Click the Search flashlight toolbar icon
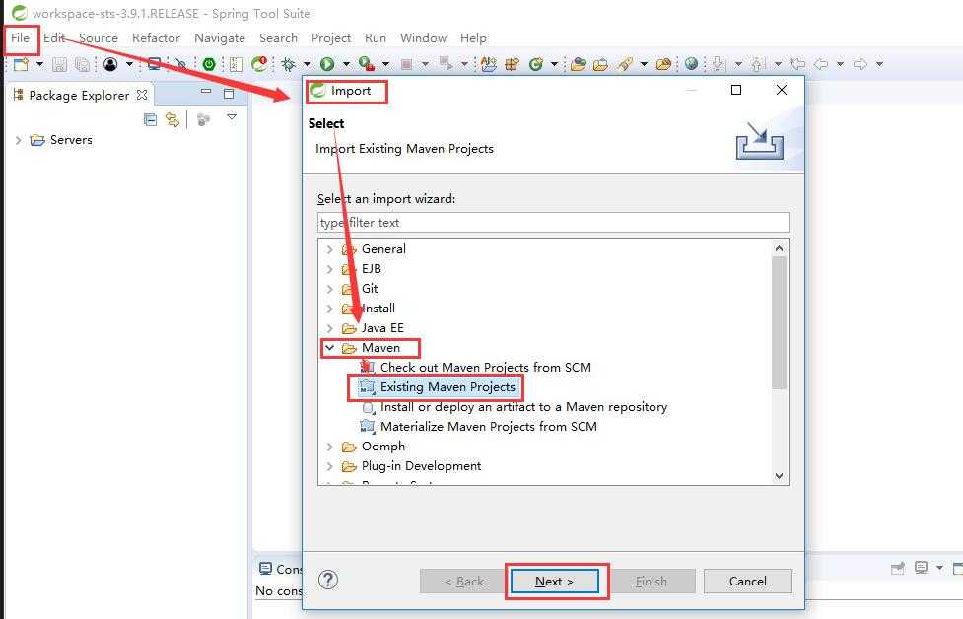Viewport: 963px width, 619px height. [x=625, y=64]
